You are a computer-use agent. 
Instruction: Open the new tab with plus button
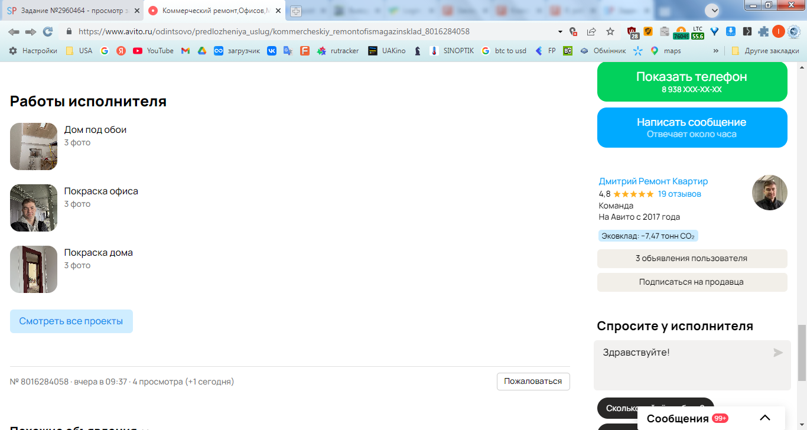(296, 11)
